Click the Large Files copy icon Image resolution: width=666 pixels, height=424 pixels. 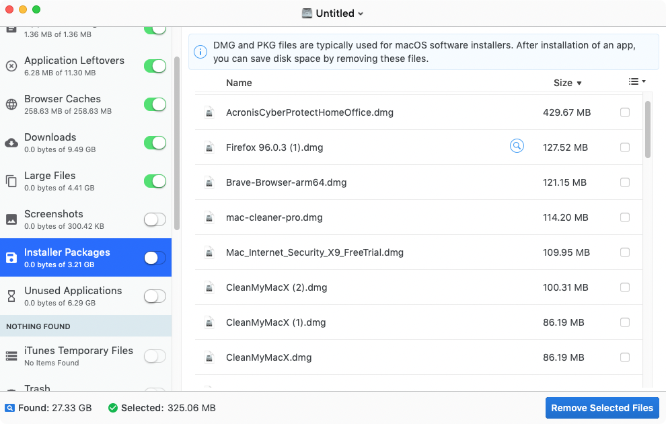point(11,182)
